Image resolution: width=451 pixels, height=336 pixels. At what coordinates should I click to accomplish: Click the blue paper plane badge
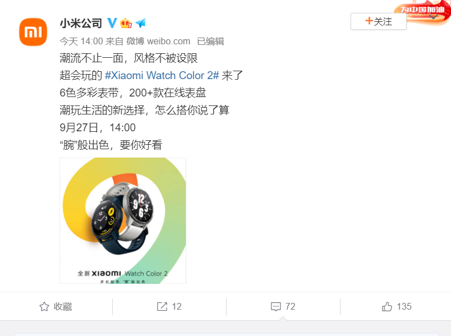point(141,23)
